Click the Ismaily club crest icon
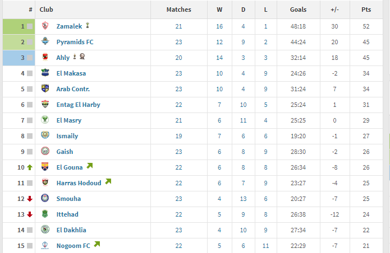 tap(45, 135)
